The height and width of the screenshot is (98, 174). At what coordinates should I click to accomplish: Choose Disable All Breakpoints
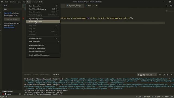click(x=43, y=48)
